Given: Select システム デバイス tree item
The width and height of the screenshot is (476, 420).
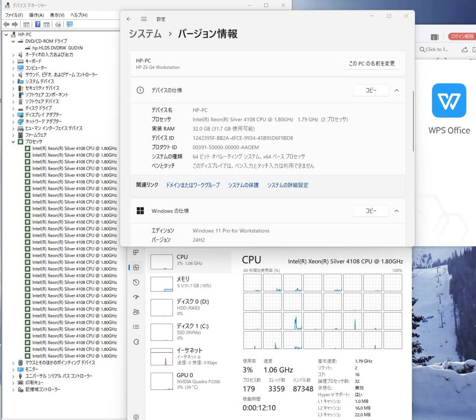Looking at the screenshot, I should pyautogui.click(x=40, y=81).
